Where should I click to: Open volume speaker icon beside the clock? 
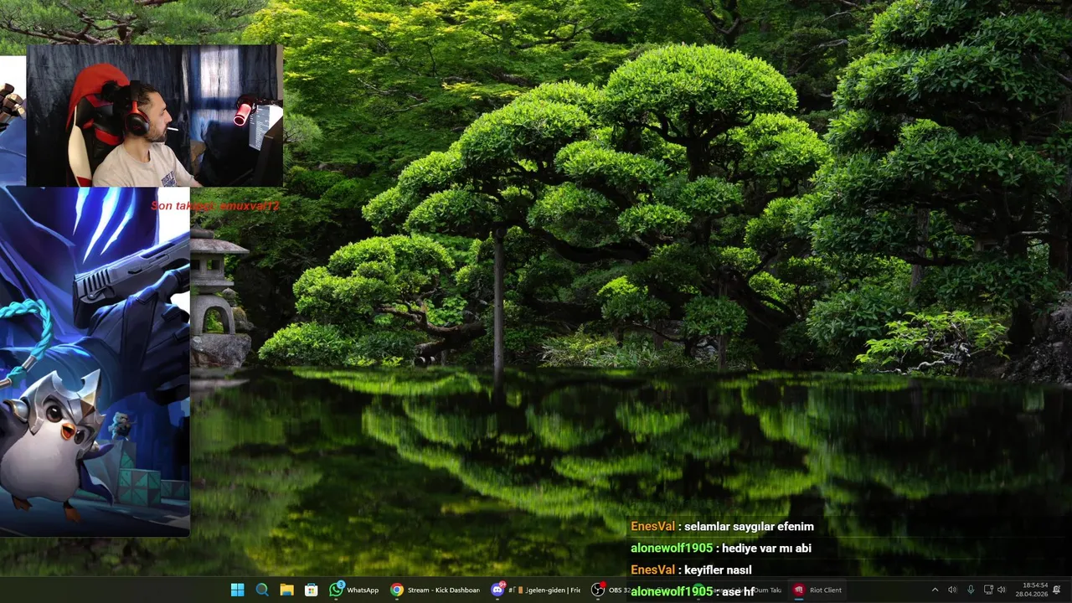[x=1002, y=590]
